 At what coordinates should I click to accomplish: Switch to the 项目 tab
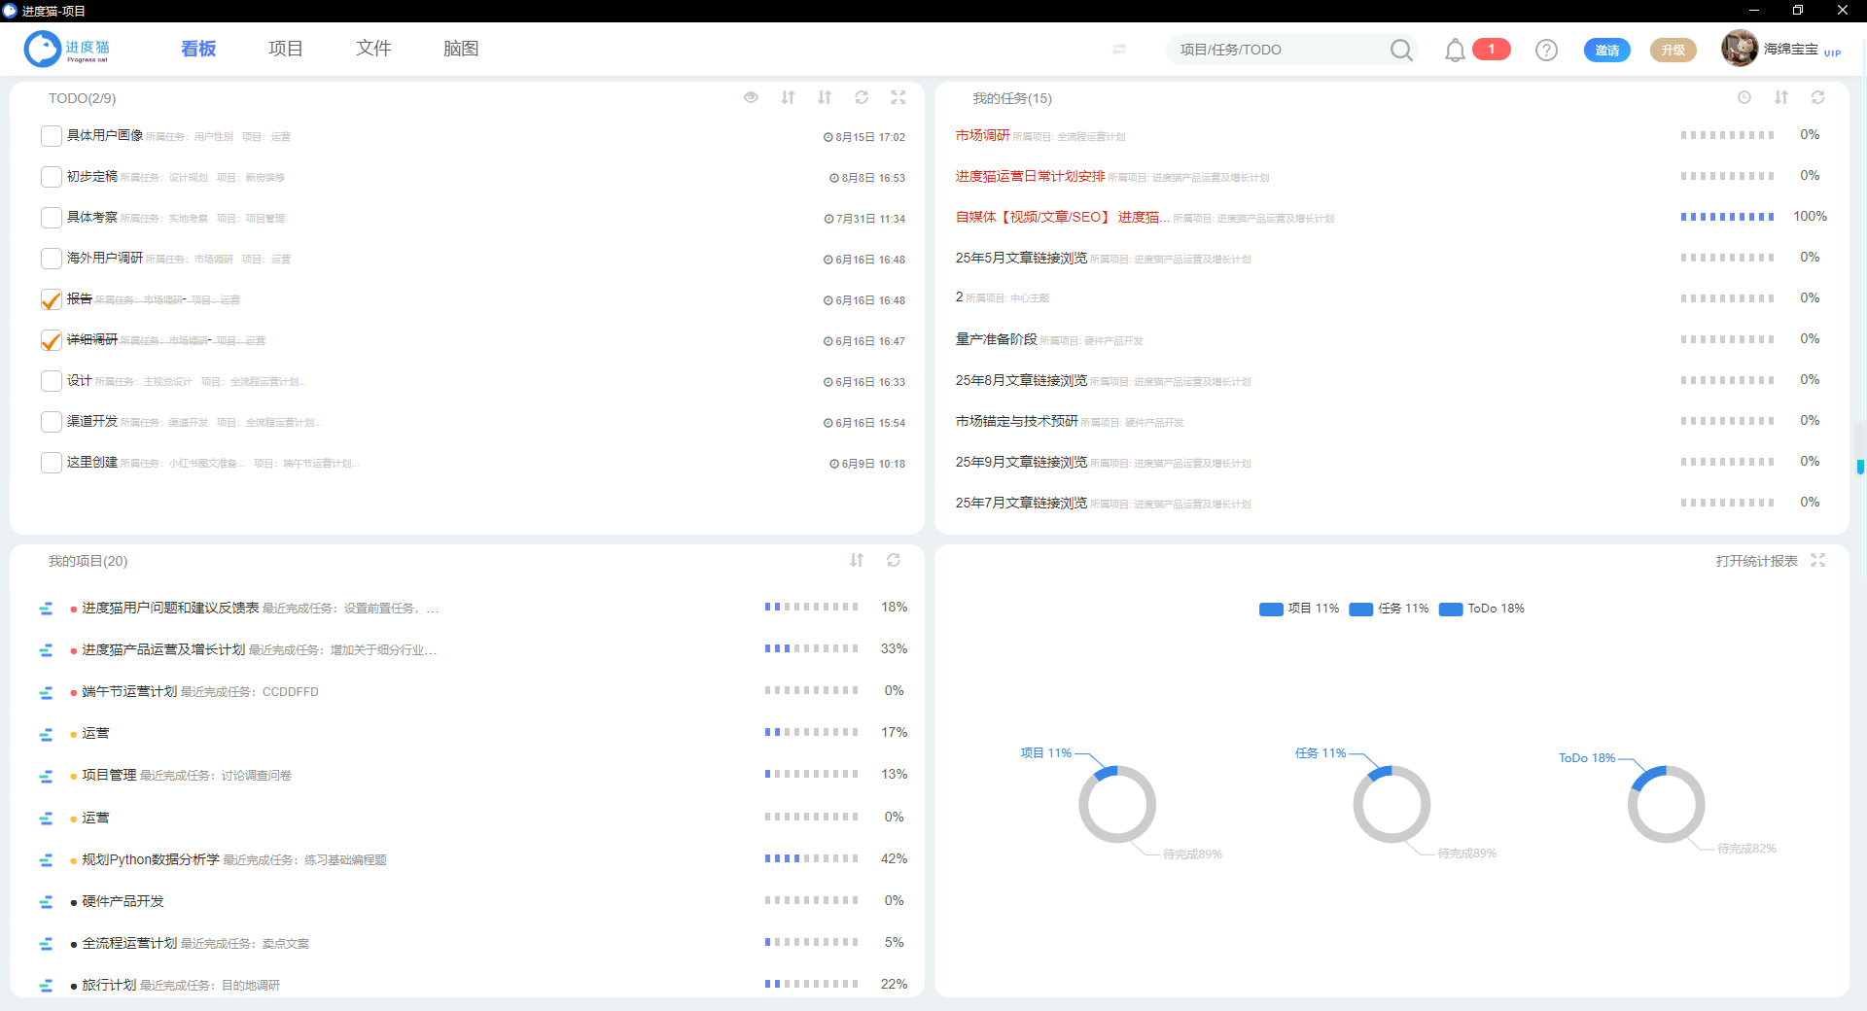(x=285, y=48)
